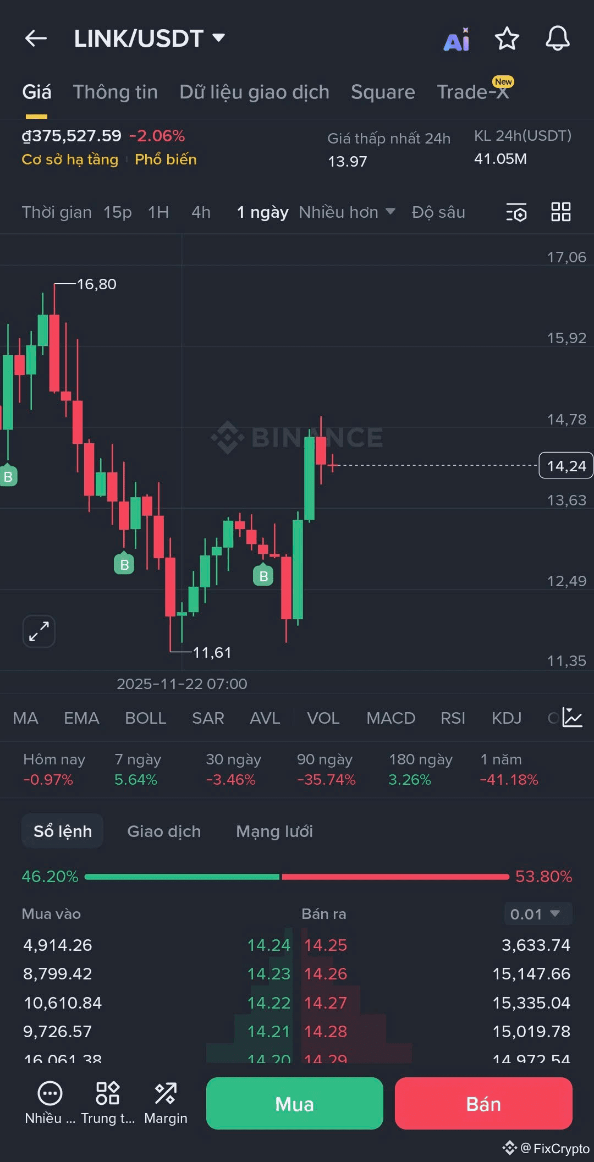Open the grid layout icon

pyautogui.click(x=561, y=212)
